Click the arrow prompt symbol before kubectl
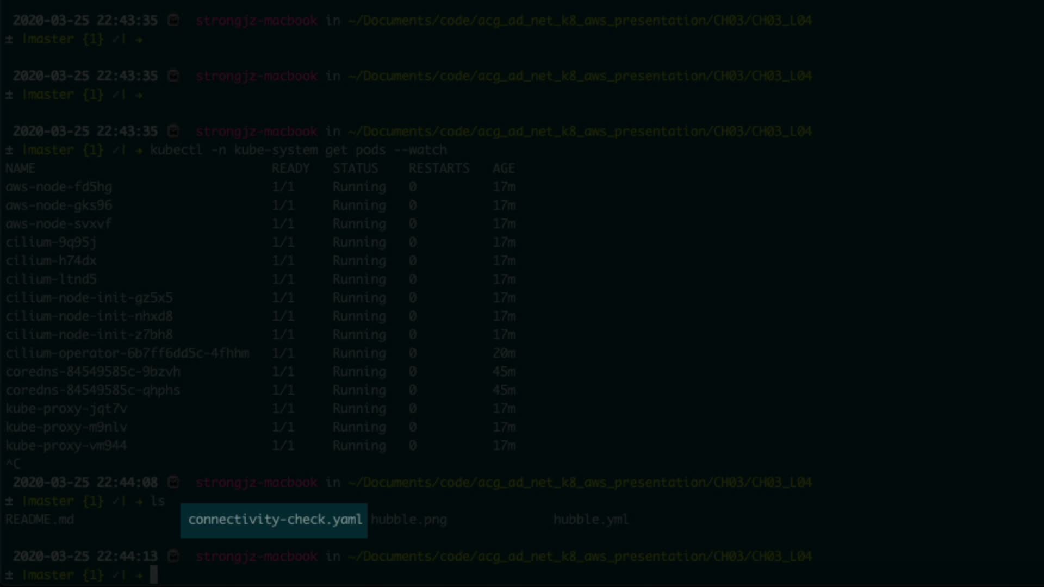The height and width of the screenshot is (587, 1044). (139, 150)
